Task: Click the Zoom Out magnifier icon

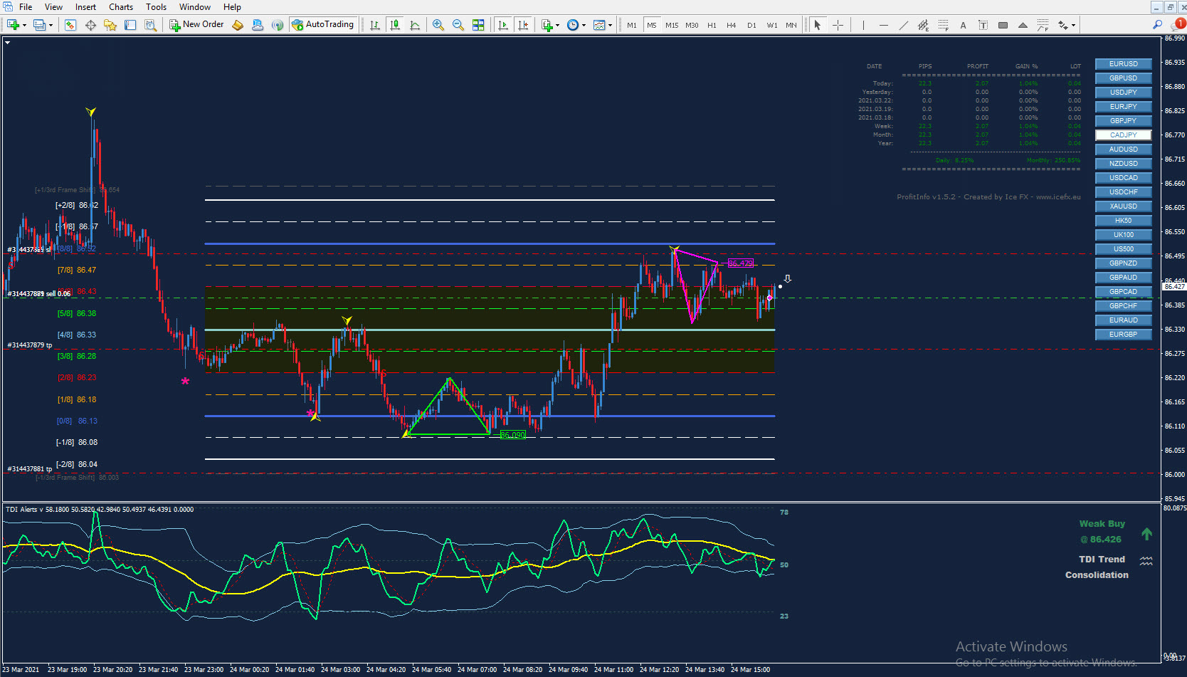Action: click(x=458, y=25)
